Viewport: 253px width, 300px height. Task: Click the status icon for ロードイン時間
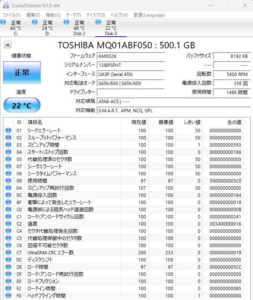[x=8, y=288]
